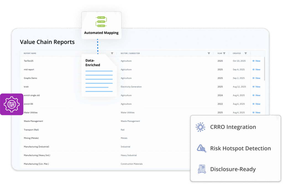Select the Mining (Metals) report row
The width and height of the screenshot is (283, 184).
[x=31, y=138]
